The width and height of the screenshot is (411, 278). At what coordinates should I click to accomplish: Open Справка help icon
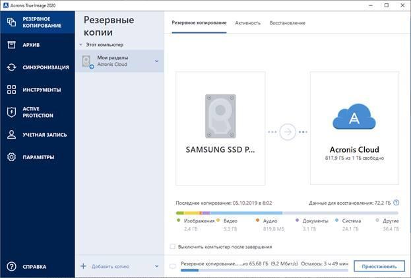[x=11, y=267]
